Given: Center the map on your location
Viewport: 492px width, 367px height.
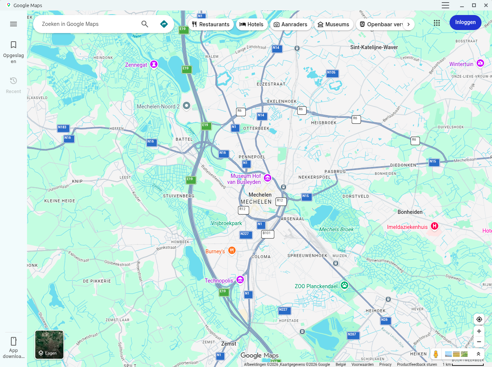Looking at the screenshot, I should pos(479,319).
